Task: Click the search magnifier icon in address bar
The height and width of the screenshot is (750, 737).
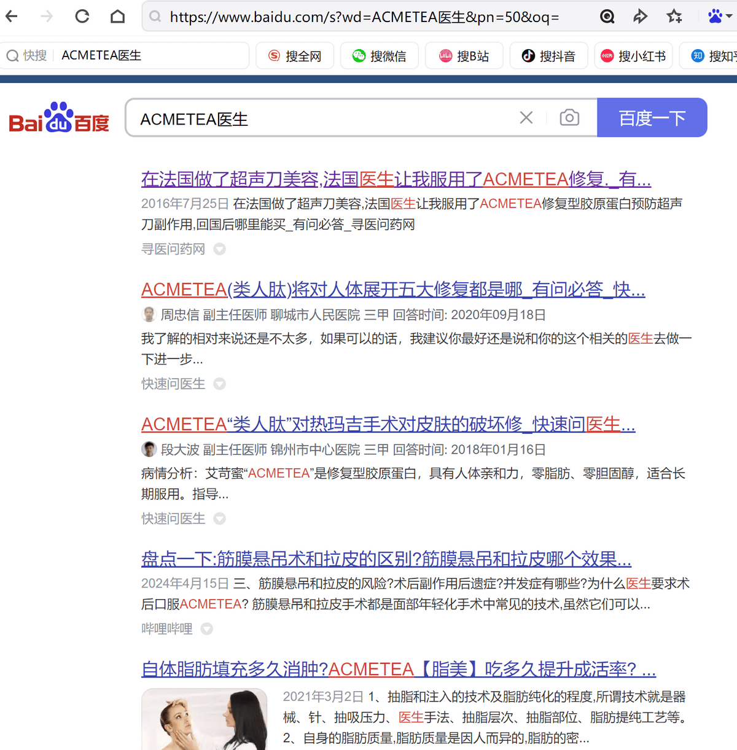Action: pos(155,17)
